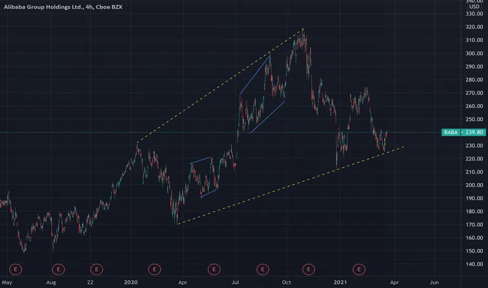This screenshot has height=288, width=488.
Task: Click the Oct label on the time axis
Action: pyautogui.click(x=286, y=282)
